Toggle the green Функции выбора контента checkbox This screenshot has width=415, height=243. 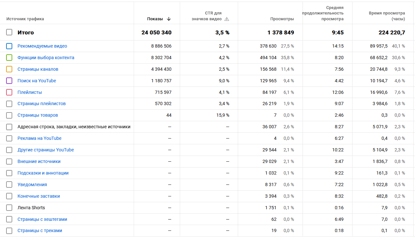[9, 58]
